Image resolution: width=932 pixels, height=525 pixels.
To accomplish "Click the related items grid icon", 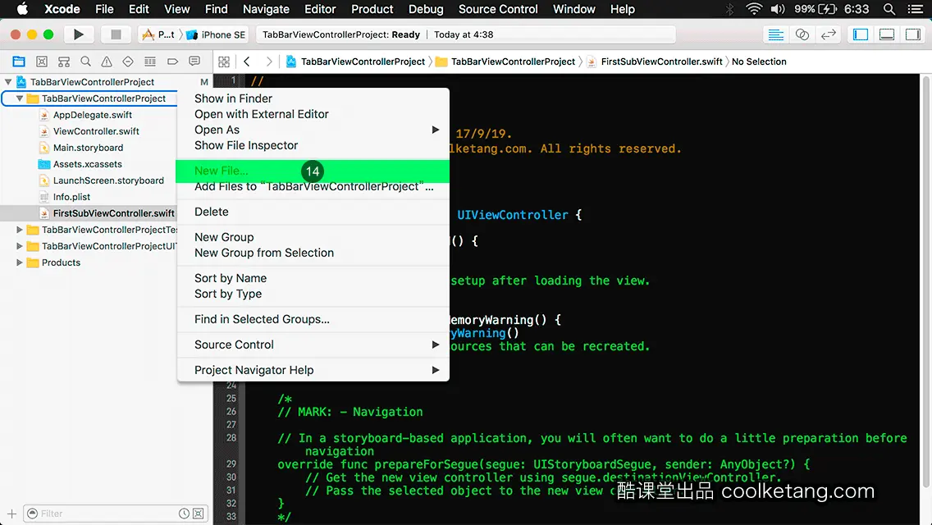I will click(224, 62).
